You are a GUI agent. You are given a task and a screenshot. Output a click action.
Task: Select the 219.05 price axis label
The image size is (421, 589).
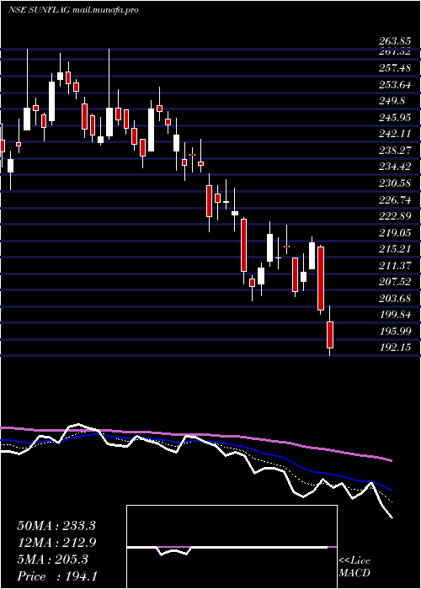tap(395, 233)
